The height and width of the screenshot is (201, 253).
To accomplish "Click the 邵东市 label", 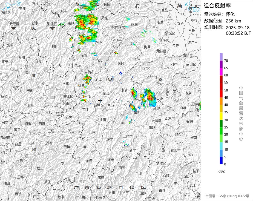I will coord(170,118).
